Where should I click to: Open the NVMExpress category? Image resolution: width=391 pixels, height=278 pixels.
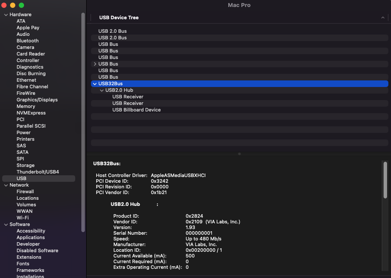click(31, 113)
